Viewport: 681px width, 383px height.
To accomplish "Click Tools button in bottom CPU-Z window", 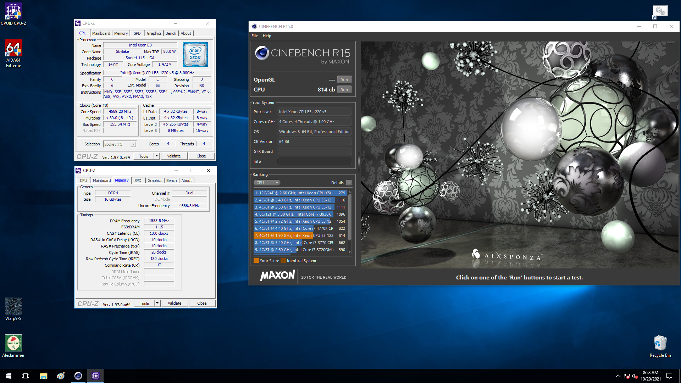I will [144, 303].
